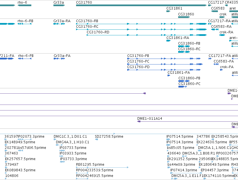
Task: Click the RP004233539.5prime EST
Action: 82,173
